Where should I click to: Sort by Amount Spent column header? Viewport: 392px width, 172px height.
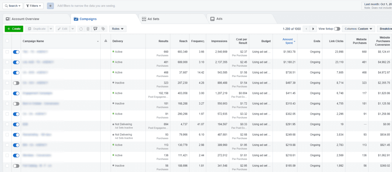pyautogui.click(x=287, y=41)
